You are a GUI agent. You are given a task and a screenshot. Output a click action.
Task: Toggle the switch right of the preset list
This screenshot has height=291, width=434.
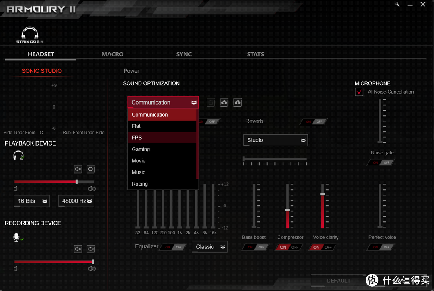(x=209, y=121)
